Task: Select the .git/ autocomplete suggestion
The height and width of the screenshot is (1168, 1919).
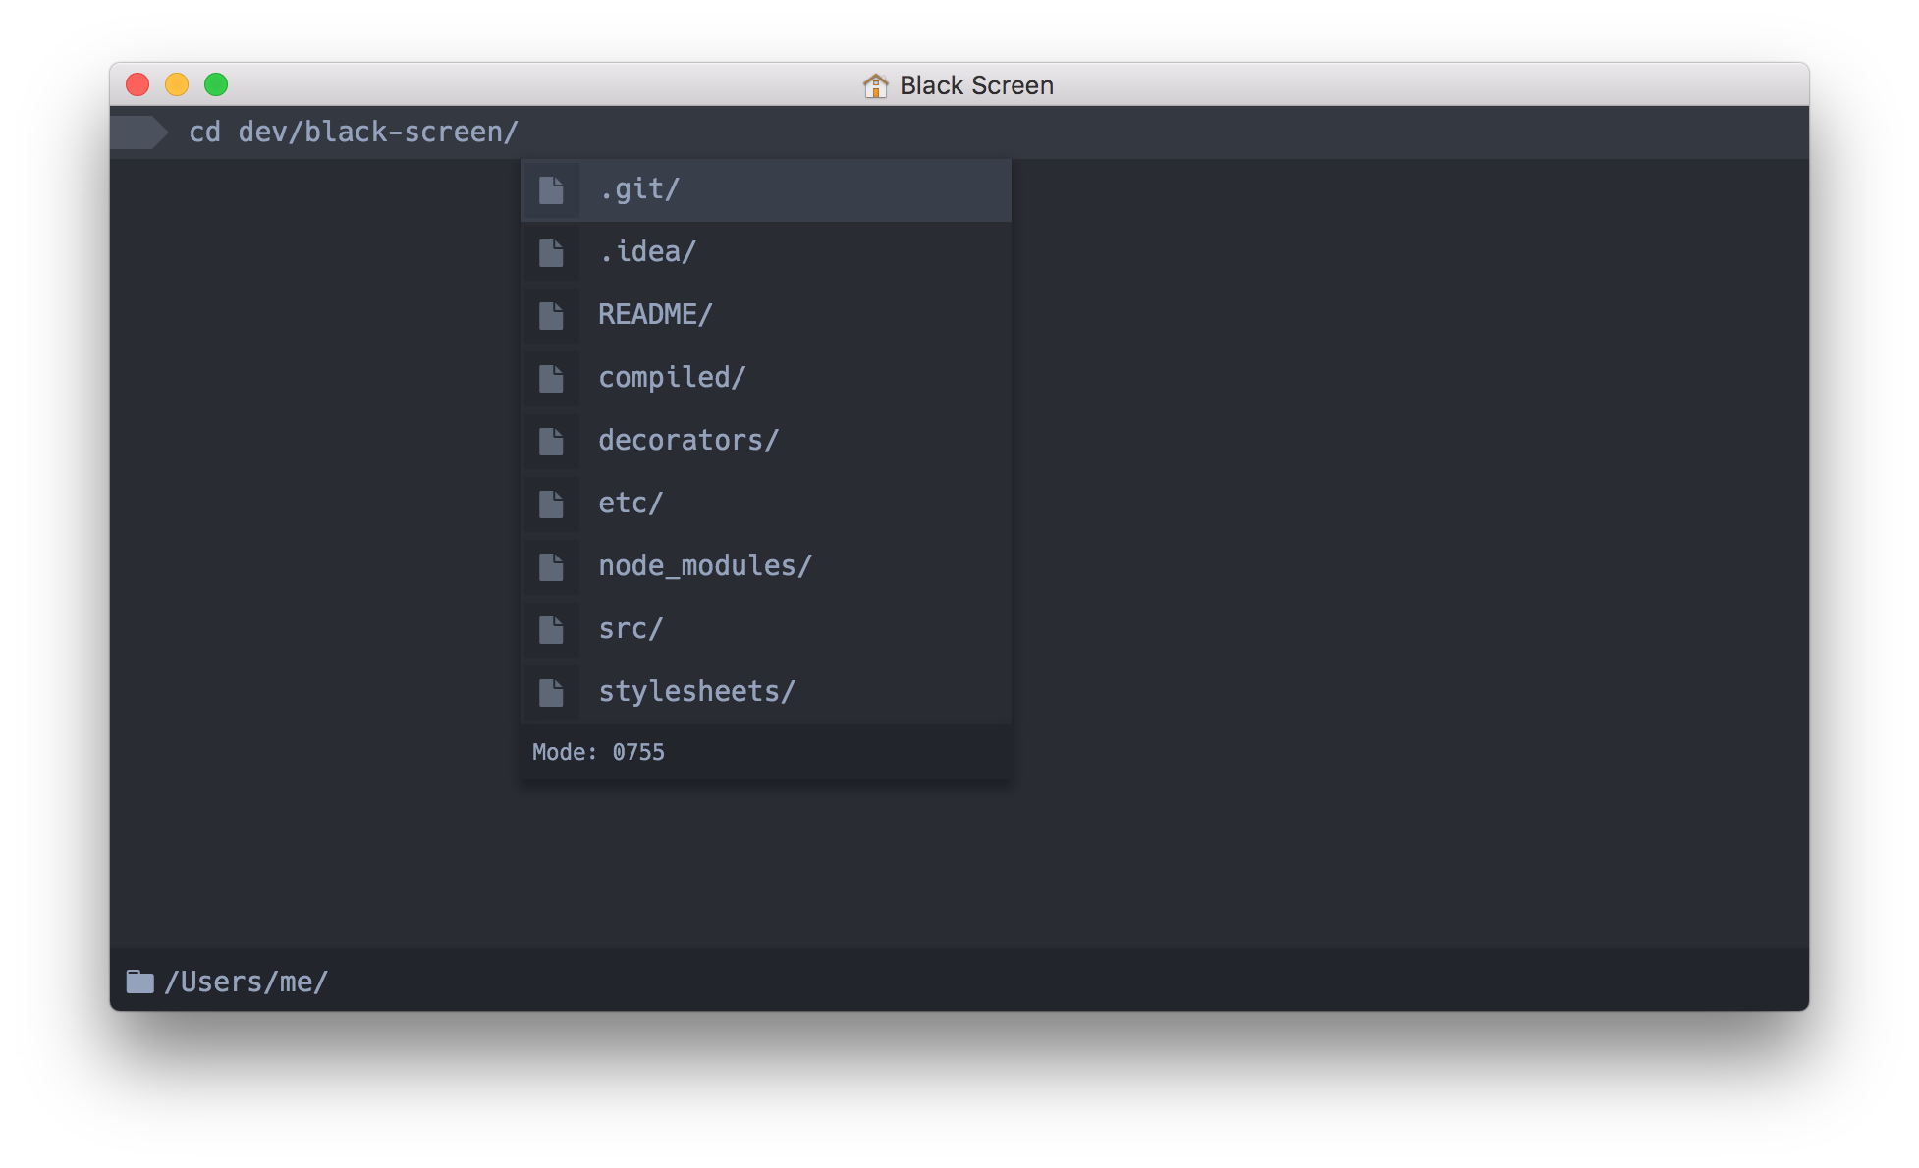Action: coord(639,189)
